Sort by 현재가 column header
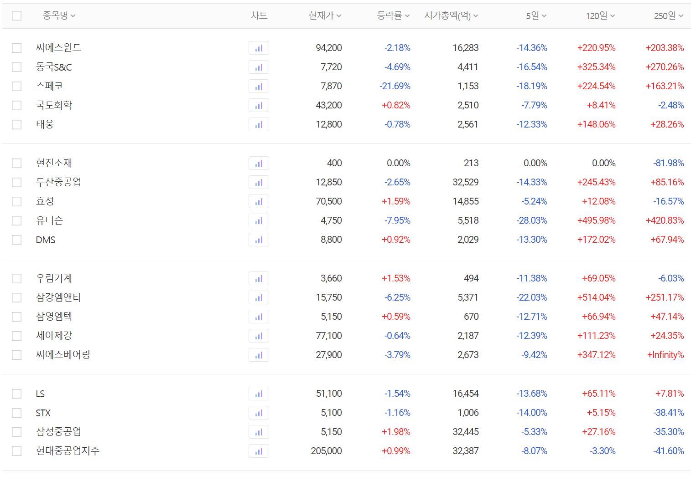Viewport: 691px width, 481px height. point(325,15)
